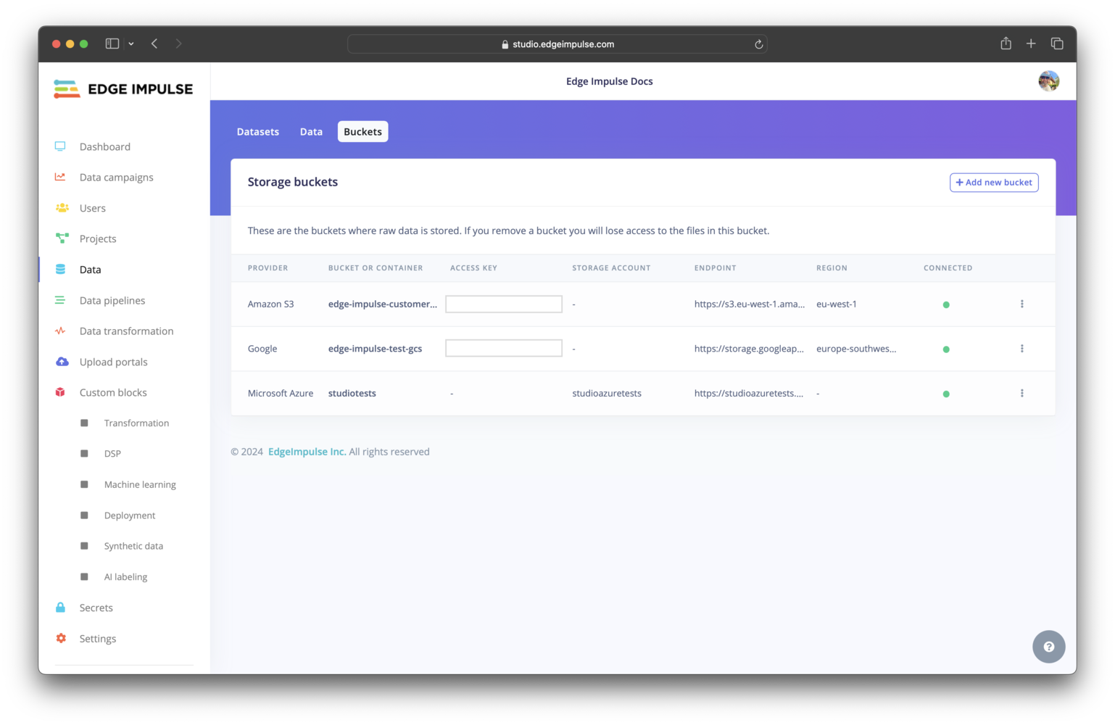This screenshot has height=725, width=1115.
Task: Click the Amazon S3 endpoint URL text
Action: pos(749,304)
